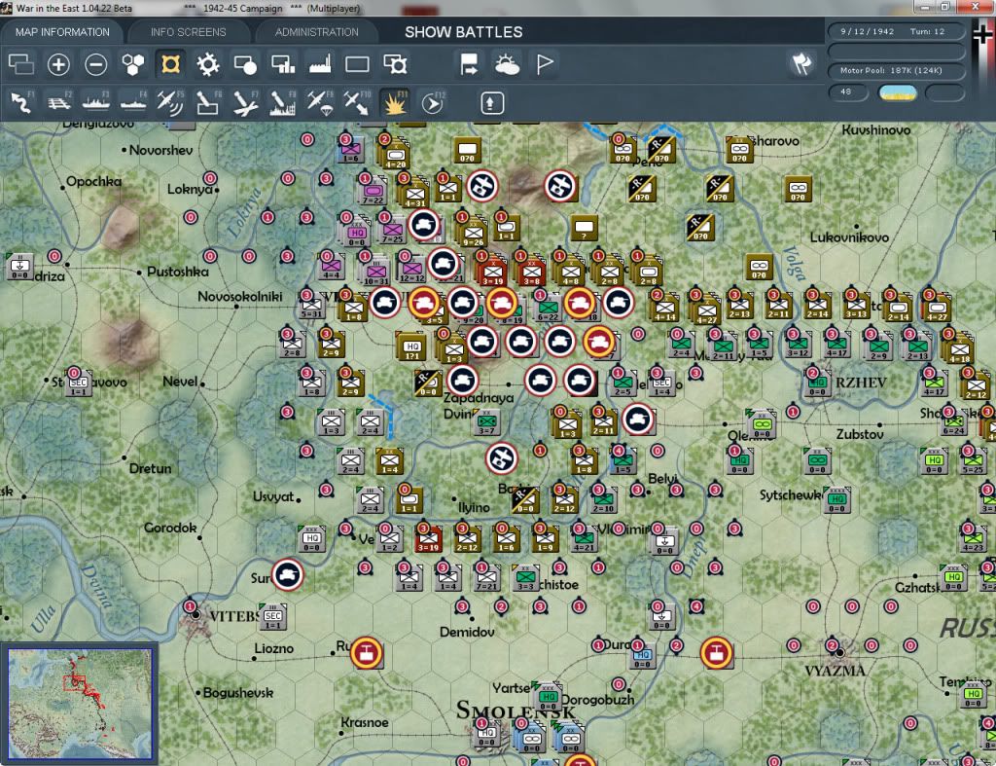Select the 12=12 unit counter
Image resolution: width=996 pixels, height=766 pixels.
coord(411,270)
